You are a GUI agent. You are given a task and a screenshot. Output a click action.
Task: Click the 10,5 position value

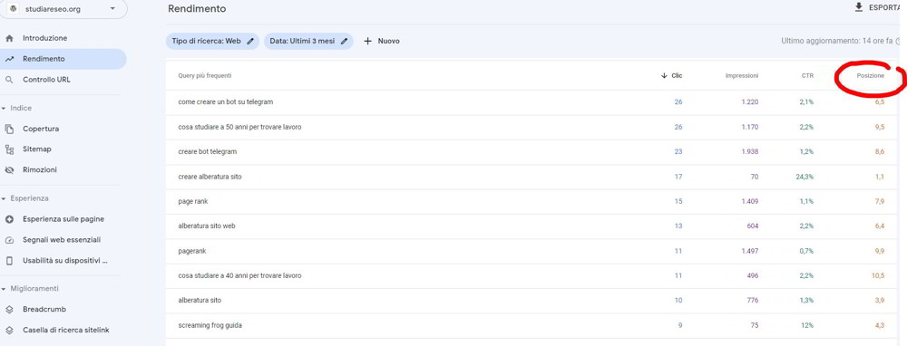pos(879,275)
